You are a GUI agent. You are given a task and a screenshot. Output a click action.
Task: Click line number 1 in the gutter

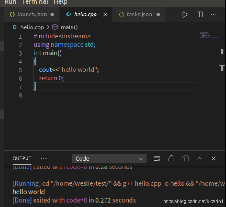[20, 37]
